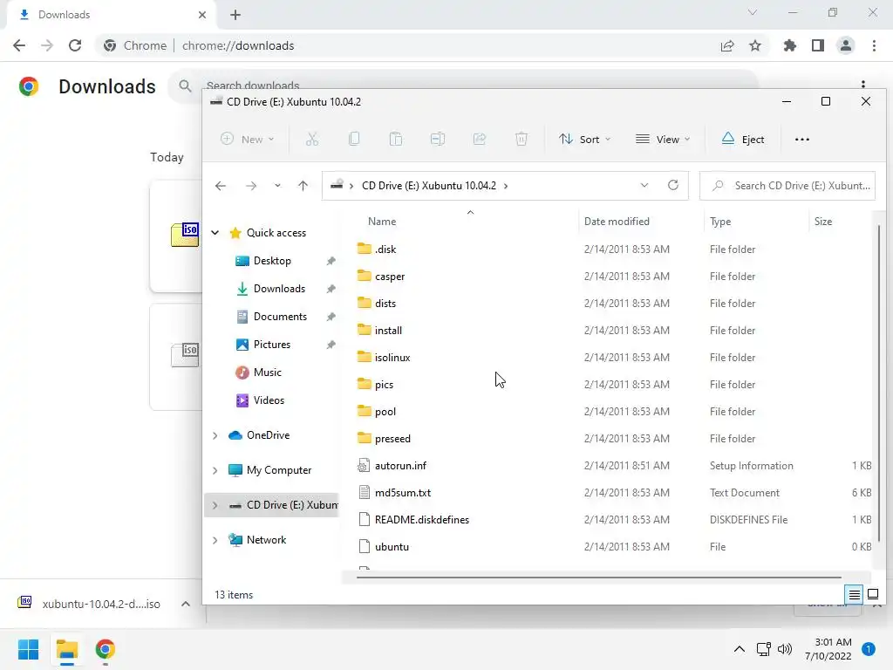Sort by the Type column header

pyautogui.click(x=720, y=222)
